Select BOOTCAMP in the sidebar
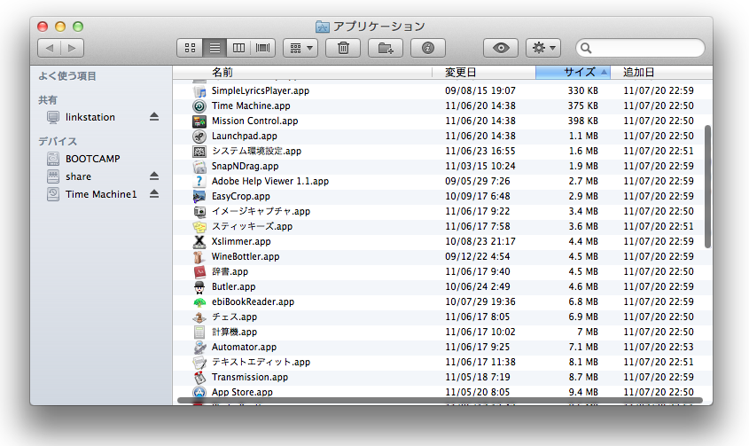The width and height of the screenshot is (749, 446). coord(92,159)
